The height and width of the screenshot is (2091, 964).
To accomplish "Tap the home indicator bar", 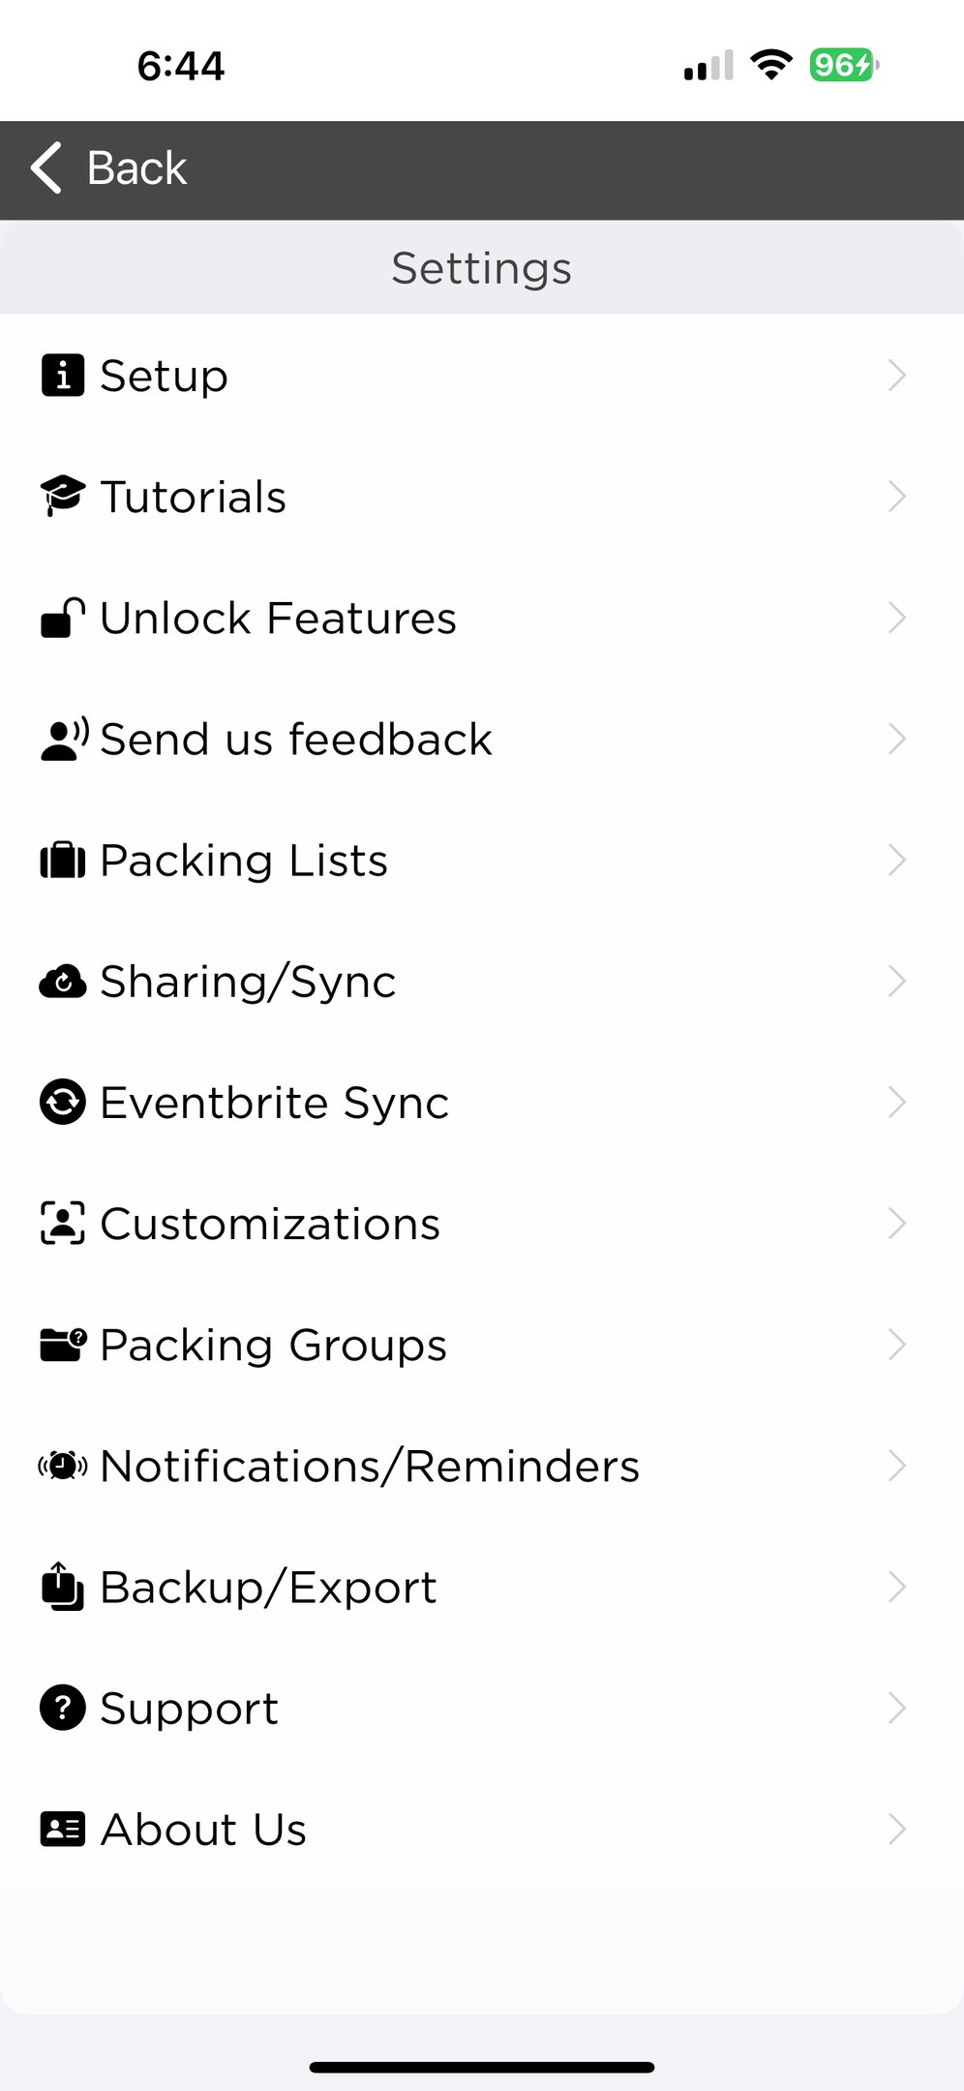I will (482, 2067).
